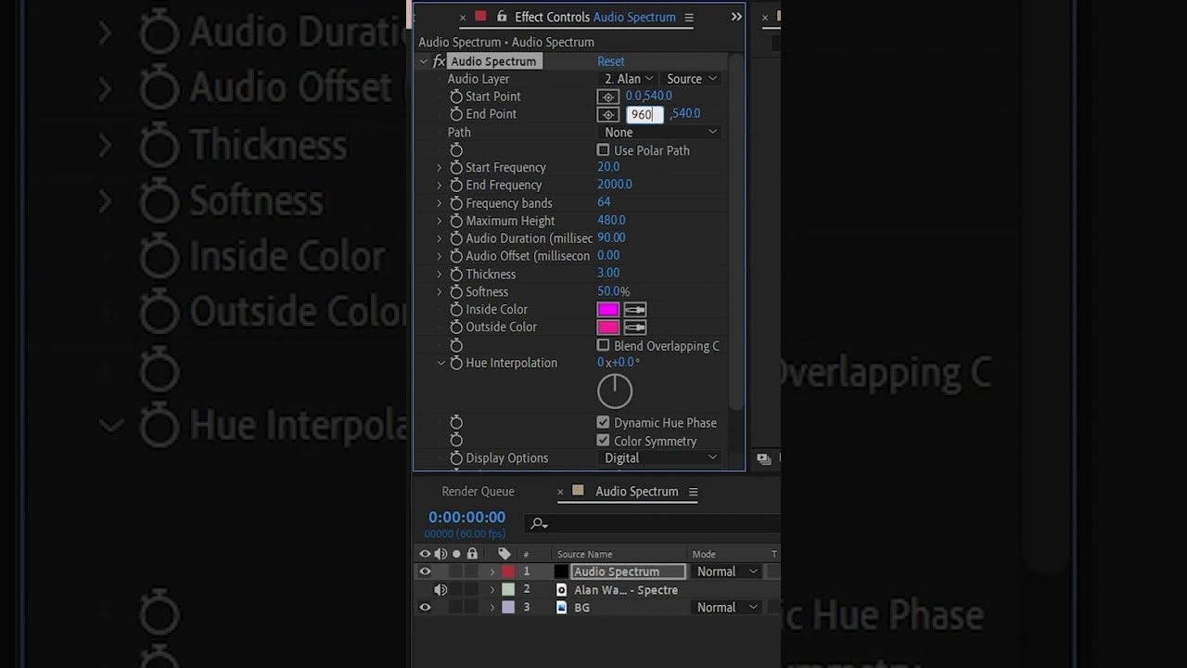The image size is (1187, 668).
Task: Click the End Point stopwatch icon
Action: (456, 114)
